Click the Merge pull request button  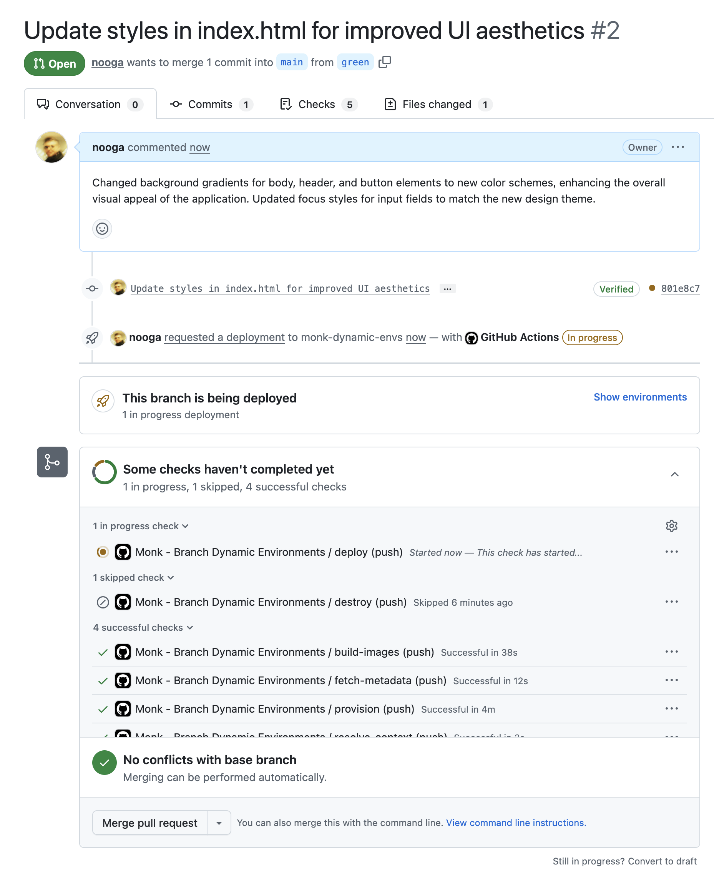click(x=150, y=823)
